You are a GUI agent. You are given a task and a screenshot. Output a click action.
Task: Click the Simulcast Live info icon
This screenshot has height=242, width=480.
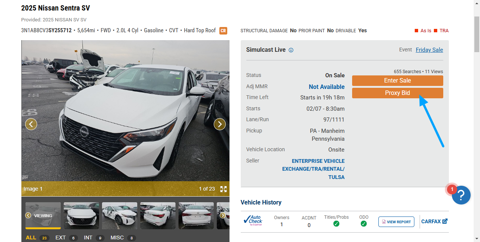291,50
